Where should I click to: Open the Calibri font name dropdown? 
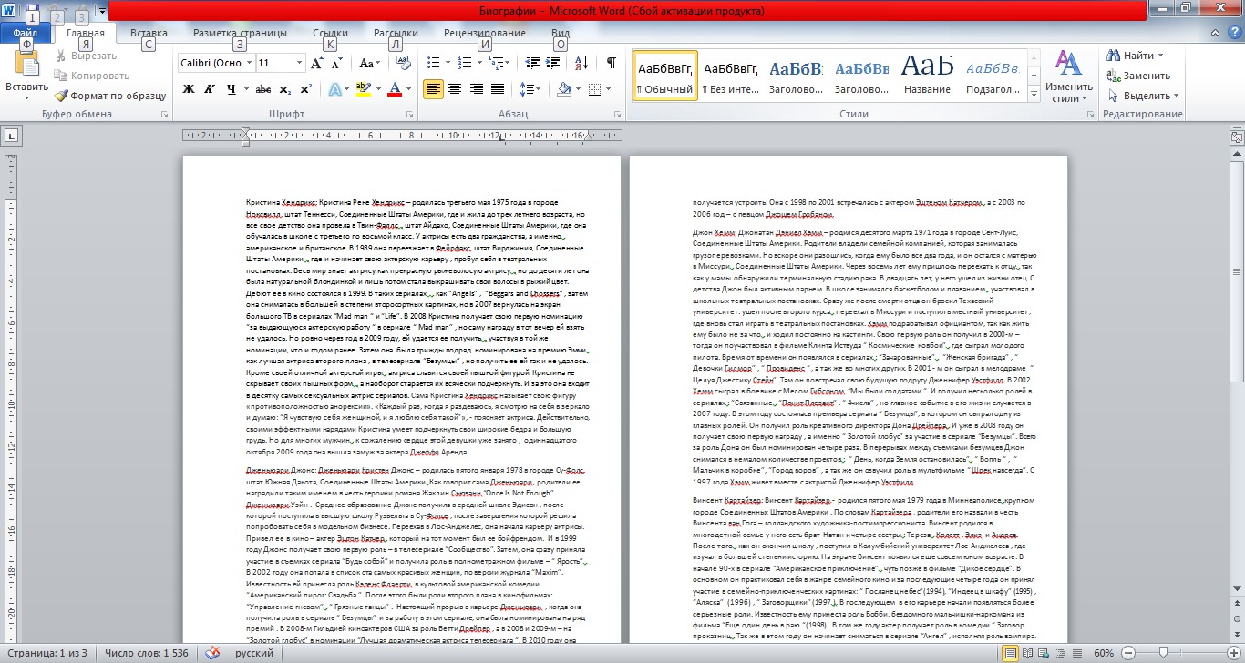(247, 64)
